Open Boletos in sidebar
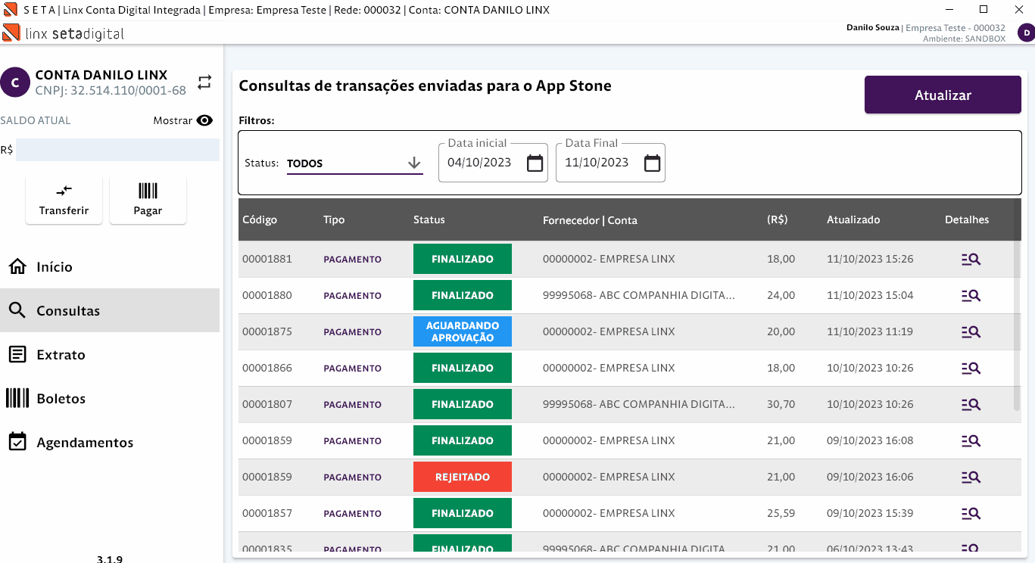 110,399
